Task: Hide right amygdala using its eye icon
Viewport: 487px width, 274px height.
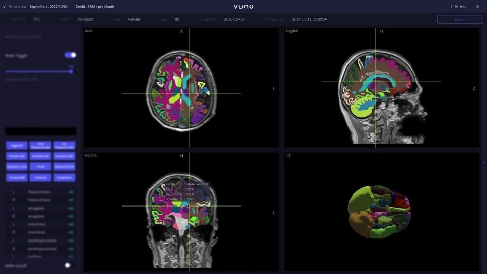Action: point(71,217)
